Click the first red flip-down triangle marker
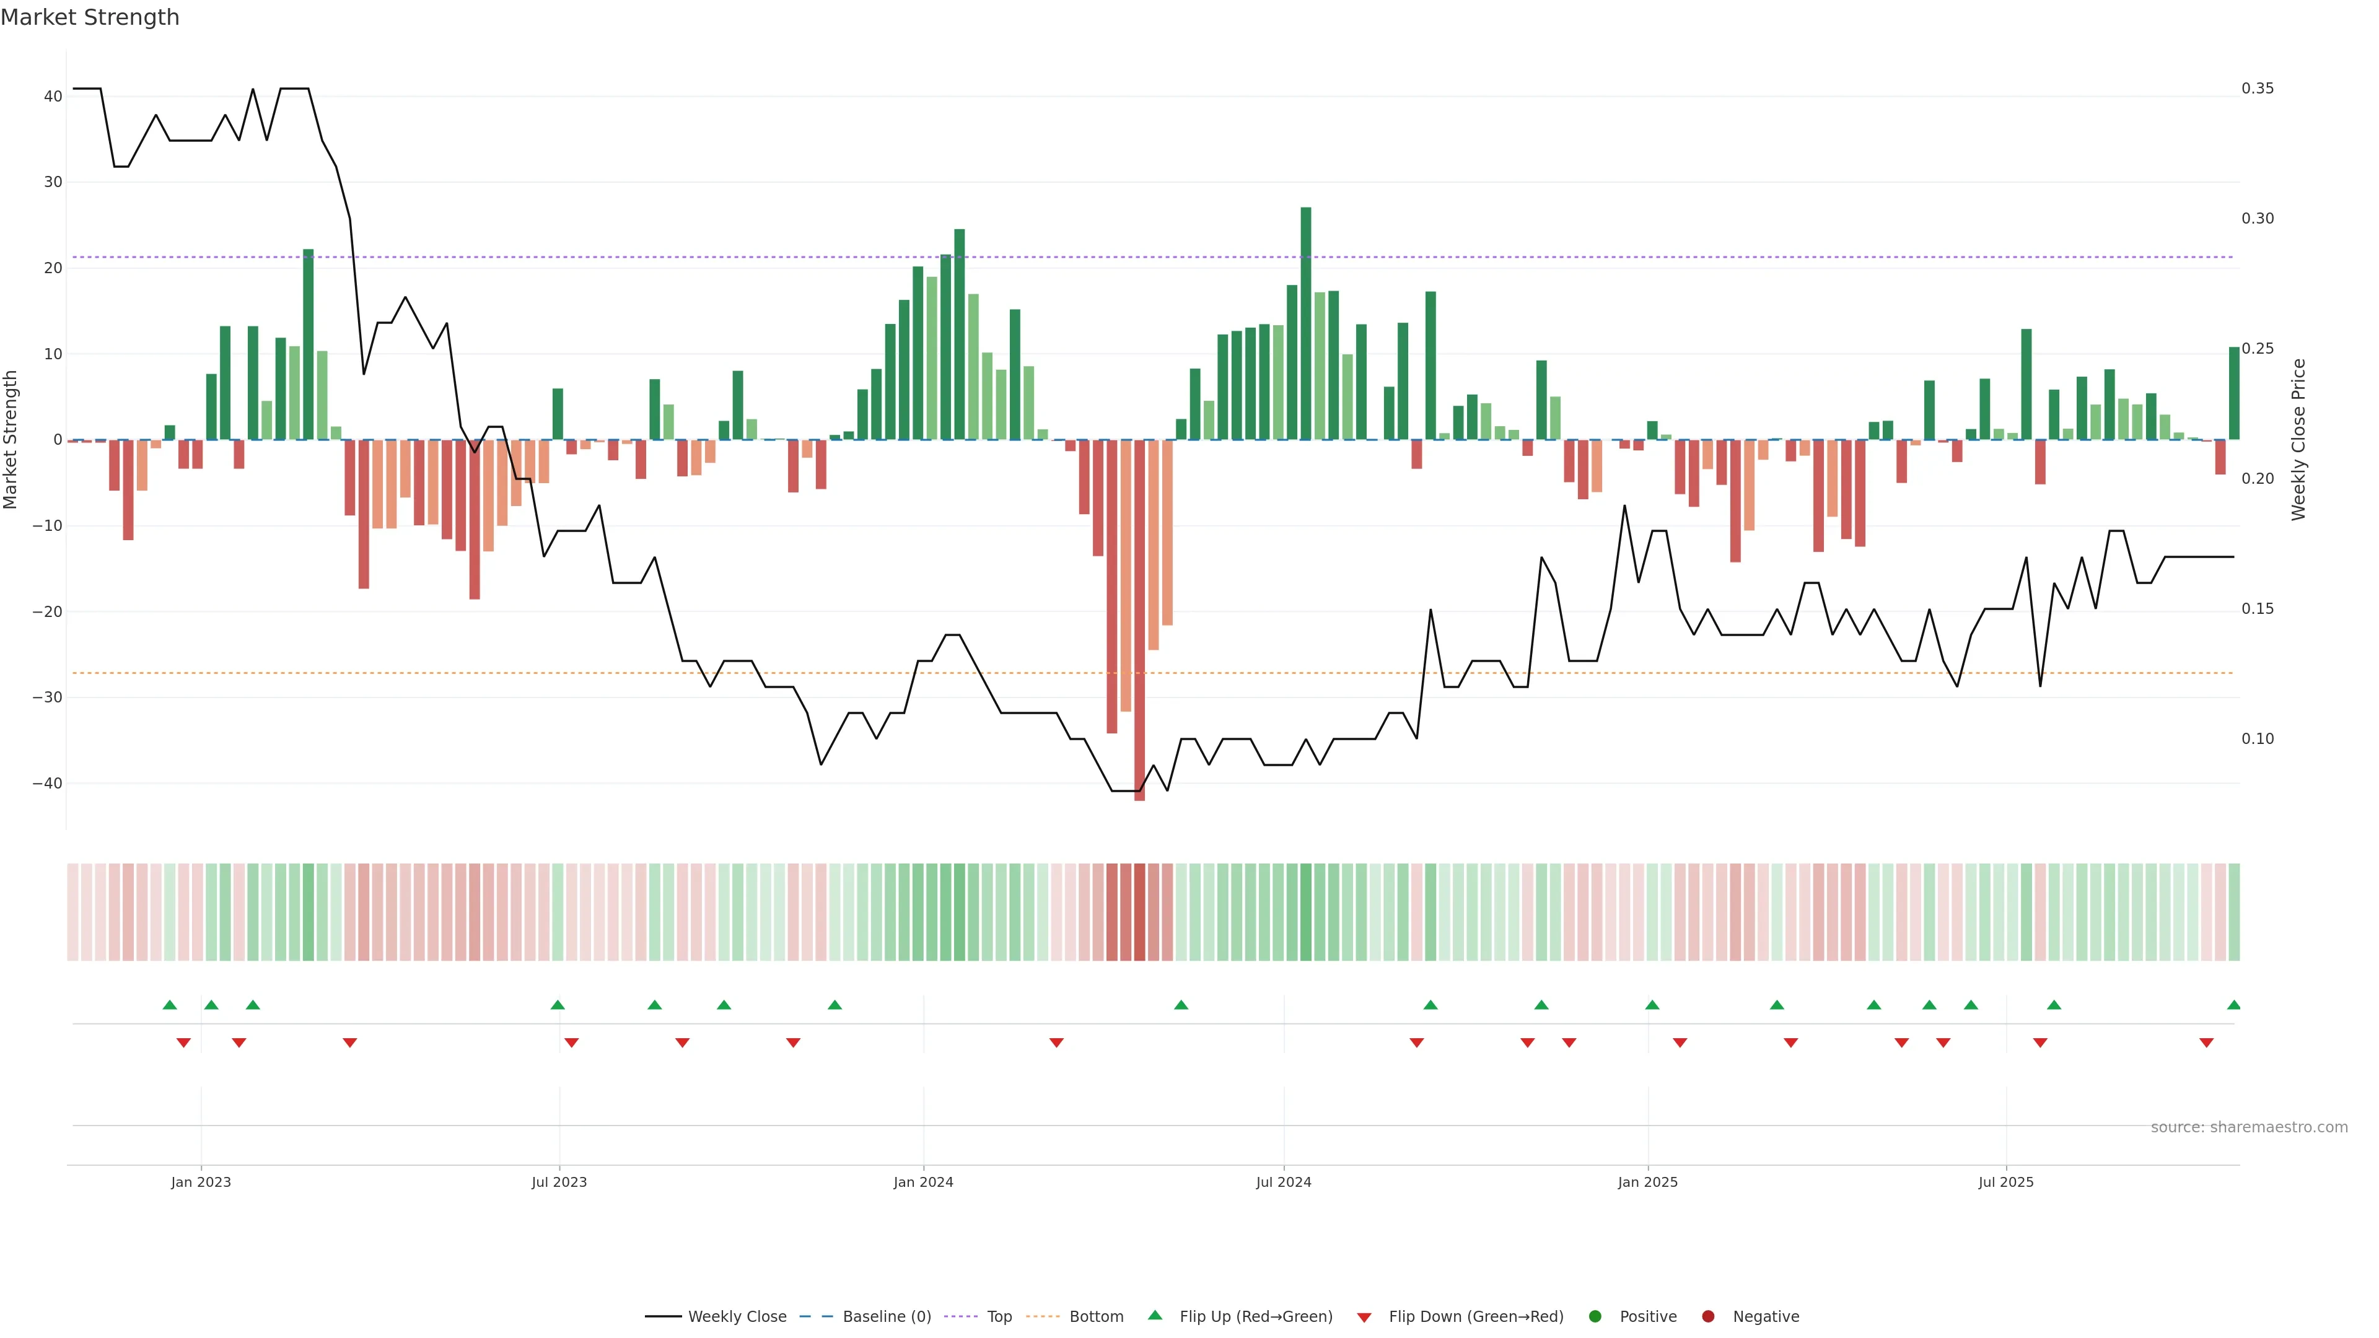The width and height of the screenshot is (2379, 1338). tap(184, 1043)
